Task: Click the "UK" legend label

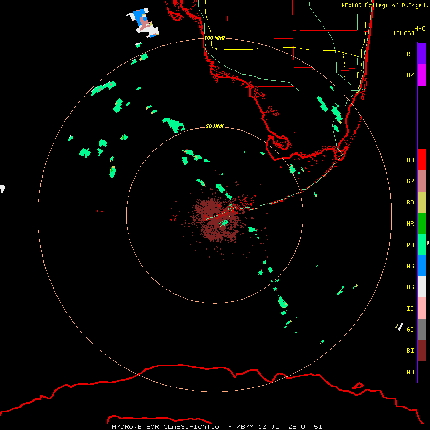Action: click(410, 75)
